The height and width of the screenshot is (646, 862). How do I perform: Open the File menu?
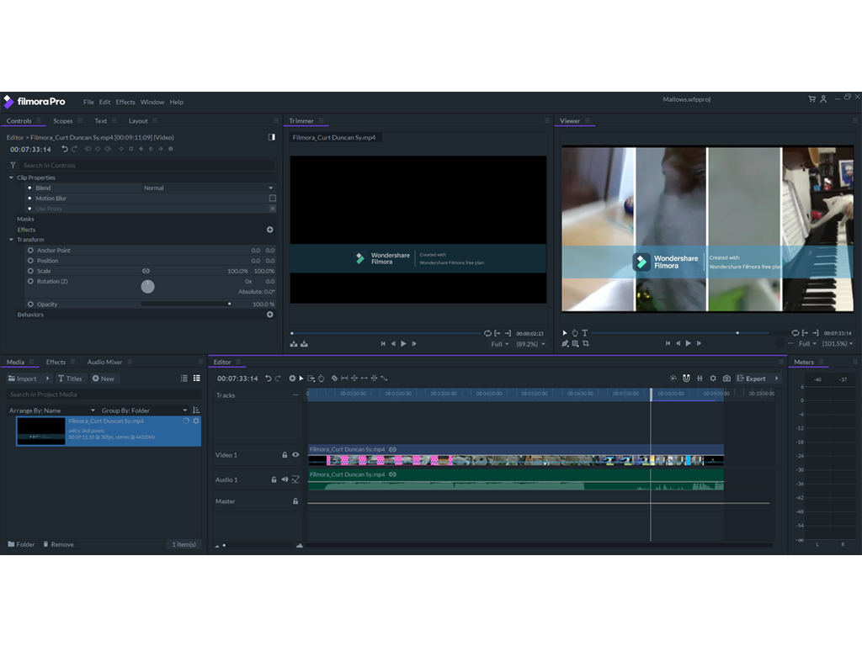pos(88,102)
